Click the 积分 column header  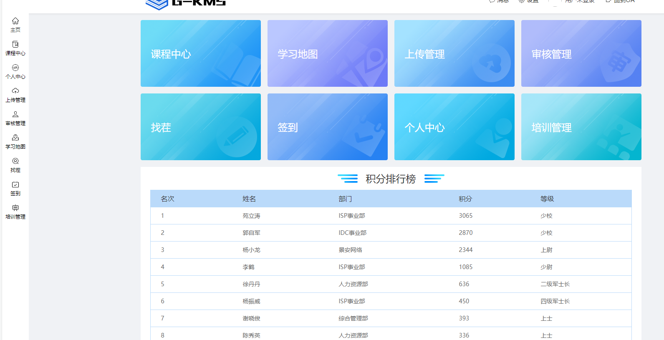(465, 199)
